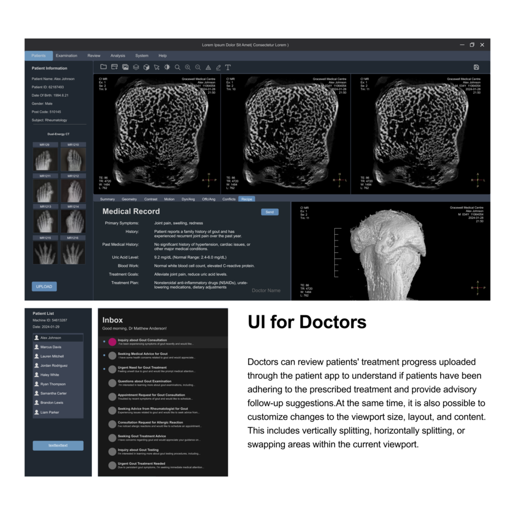The height and width of the screenshot is (515, 515).
Task: Select Brandon Lewis in Patient List
Action: coord(58,403)
